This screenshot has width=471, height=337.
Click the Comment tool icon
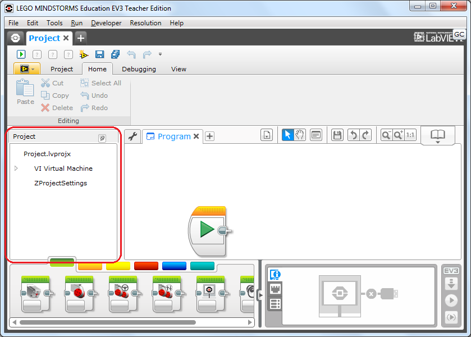[x=316, y=135]
